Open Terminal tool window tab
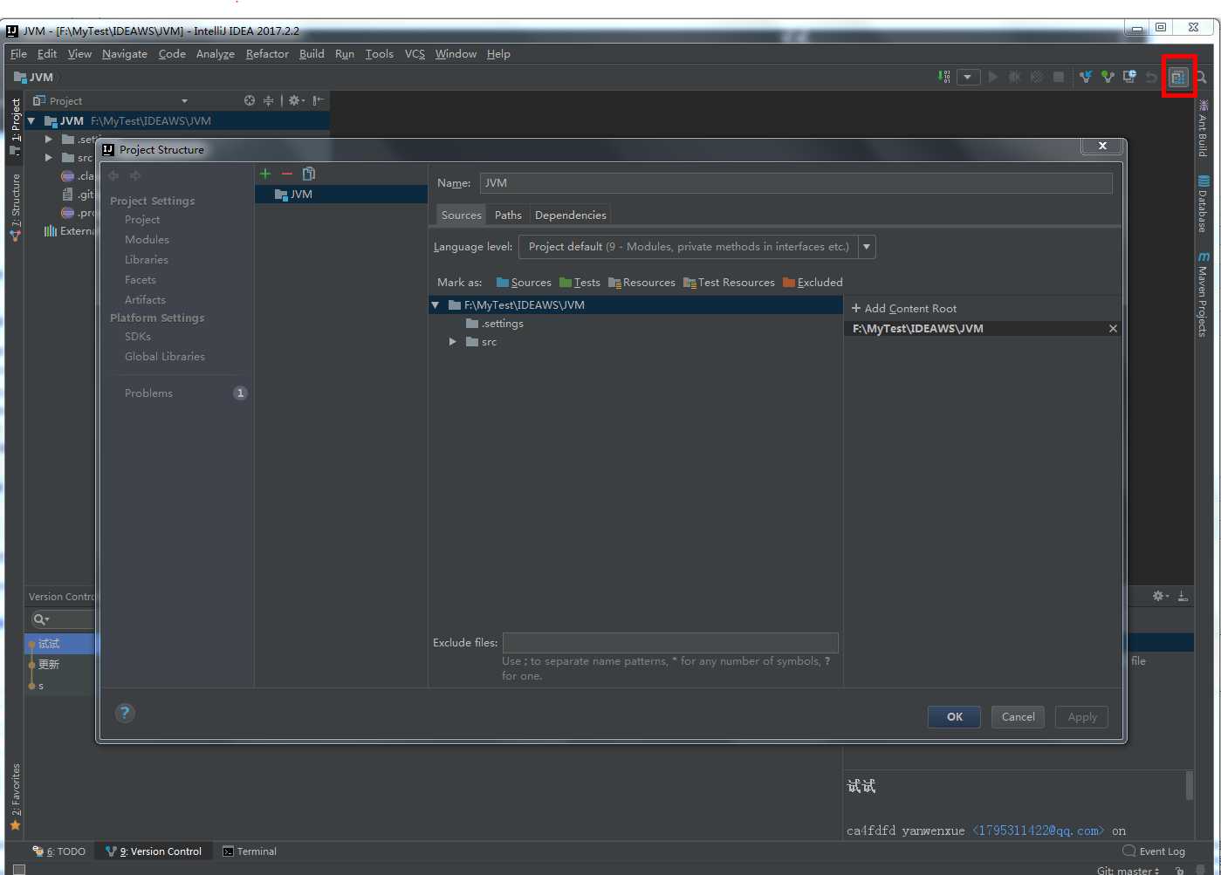1221x875 pixels. (x=250, y=851)
